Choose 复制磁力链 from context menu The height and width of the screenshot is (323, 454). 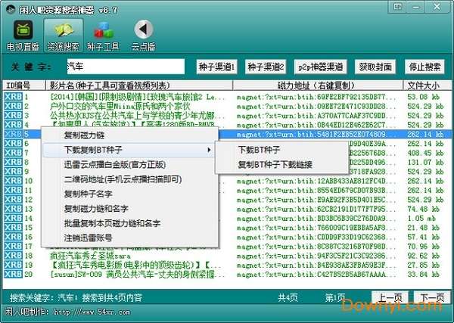[130, 135]
